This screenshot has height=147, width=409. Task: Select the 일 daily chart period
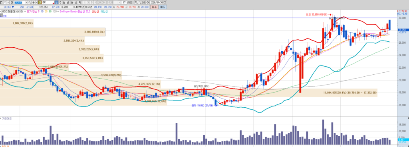tap(57, 2)
